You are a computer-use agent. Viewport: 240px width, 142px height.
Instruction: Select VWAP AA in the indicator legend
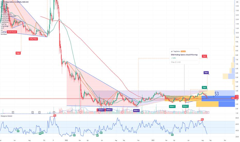tap(3, 32)
